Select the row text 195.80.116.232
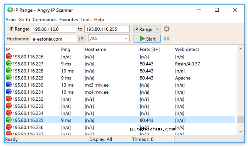This screenshot has height=147, width=248. [x=28, y=99]
